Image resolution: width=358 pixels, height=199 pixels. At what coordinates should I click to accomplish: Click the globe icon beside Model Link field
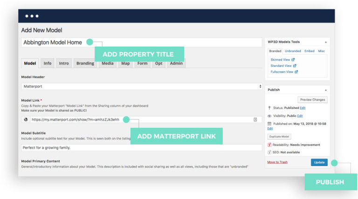tap(26, 120)
